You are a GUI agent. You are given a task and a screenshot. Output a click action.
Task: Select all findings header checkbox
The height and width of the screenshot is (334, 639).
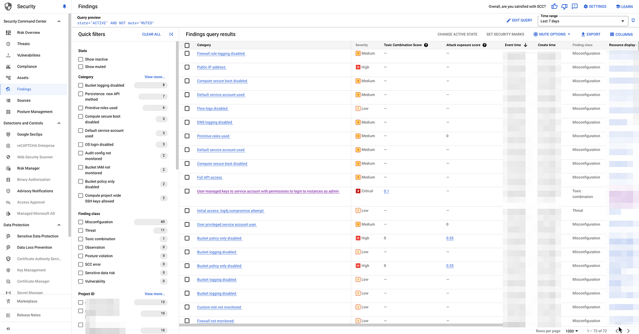tap(187, 45)
